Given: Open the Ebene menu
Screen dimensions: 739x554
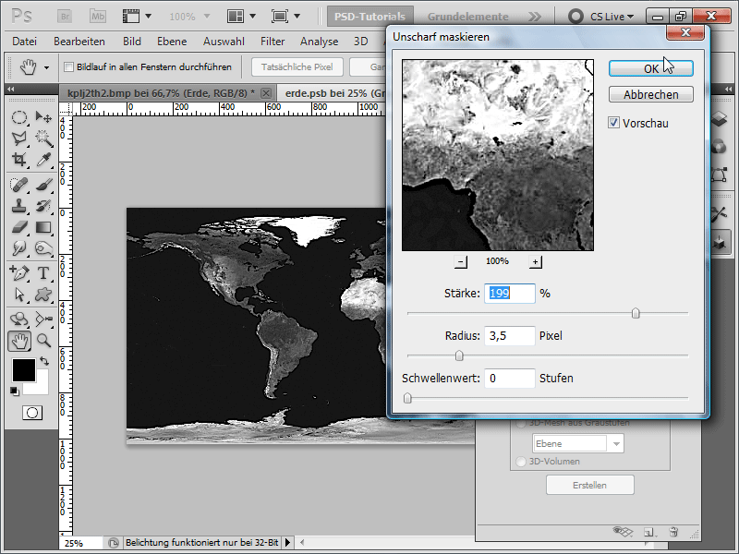Looking at the screenshot, I should tap(172, 42).
